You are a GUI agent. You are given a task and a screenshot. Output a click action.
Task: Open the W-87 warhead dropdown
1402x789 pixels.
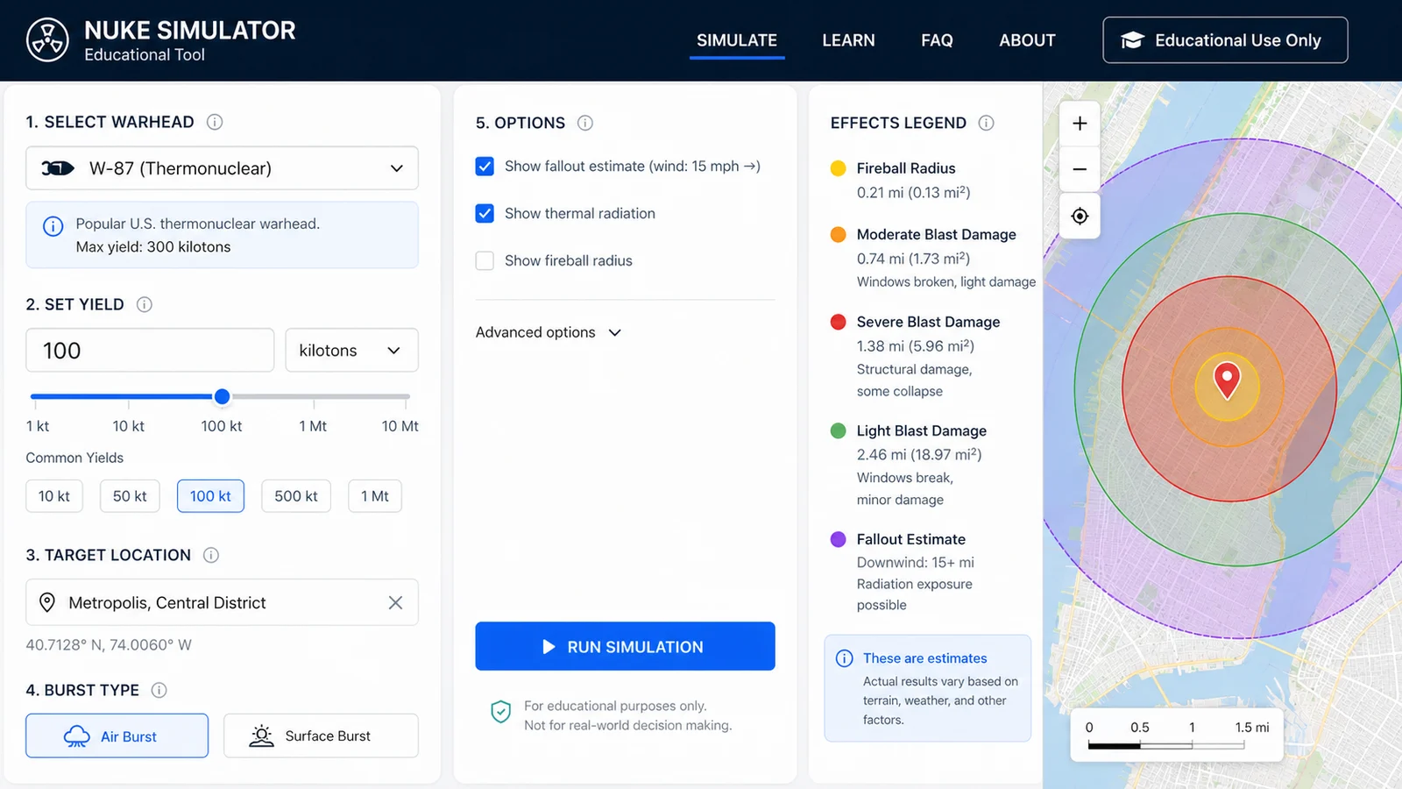tap(222, 168)
